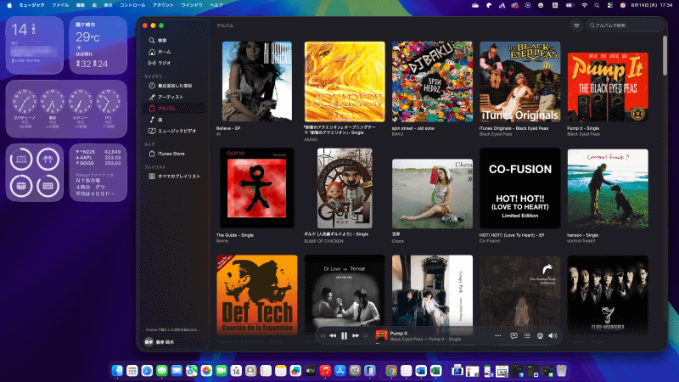Open すべてのプレイリスト in sidebar

click(x=173, y=177)
